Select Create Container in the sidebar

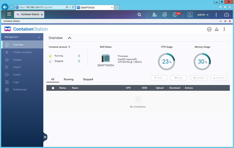23,52
